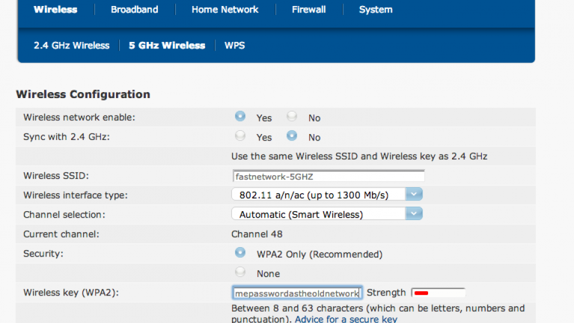Click the 'Use the same Wireless SSID' note
Viewport: 574px width, 323px height.
point(359,156)
